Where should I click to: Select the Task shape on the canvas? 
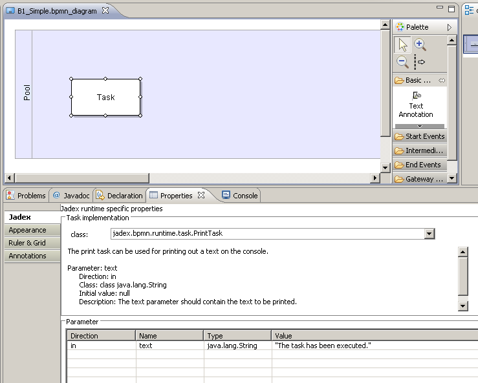pyautogui.click(x=105, y=98)
